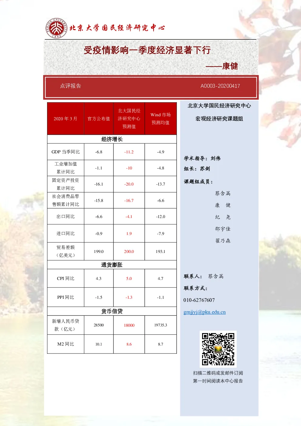301x426 pixels.
Task: Select the phone number 010-62767607
Action: click(199, 300)
